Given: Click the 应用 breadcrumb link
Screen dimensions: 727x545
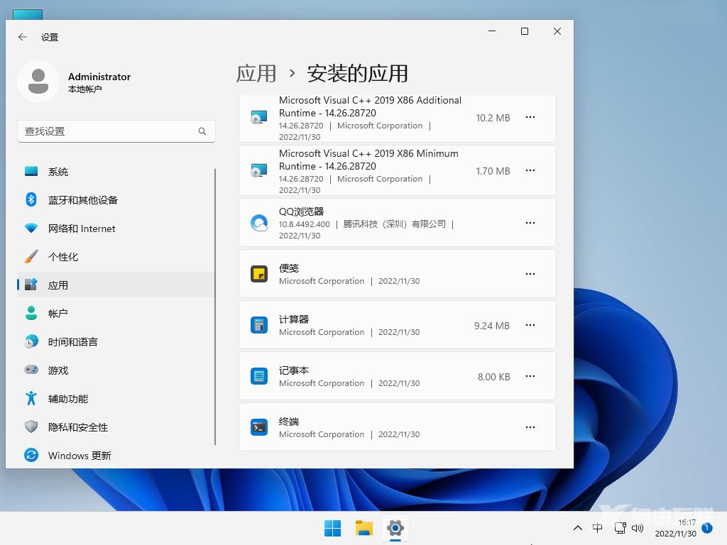Looking at the screenshot, I should pos(256,73).
